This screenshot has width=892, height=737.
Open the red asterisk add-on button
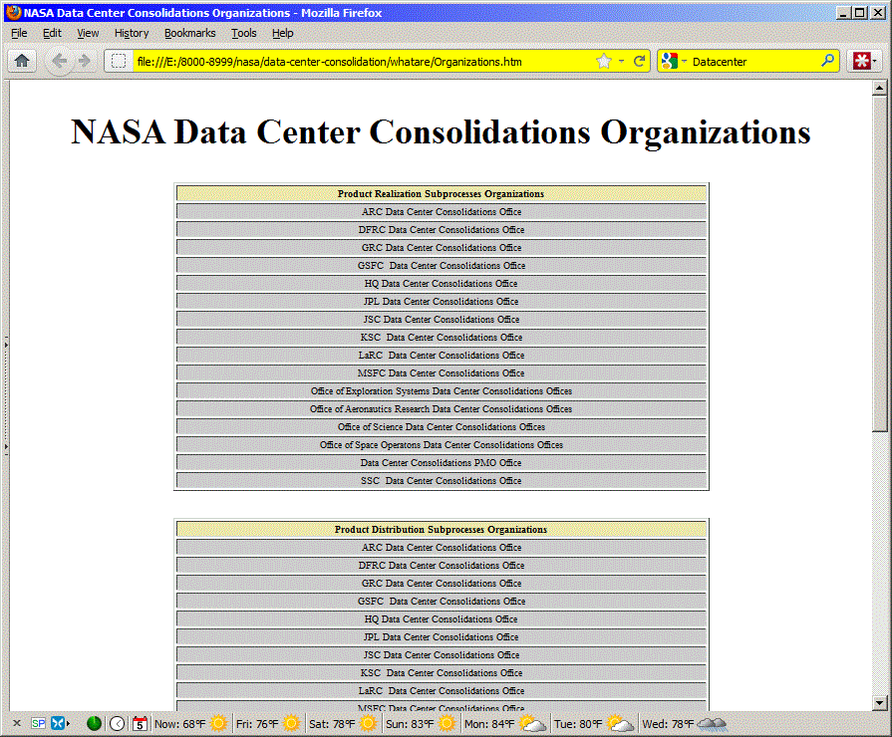(x=861, y=61)
